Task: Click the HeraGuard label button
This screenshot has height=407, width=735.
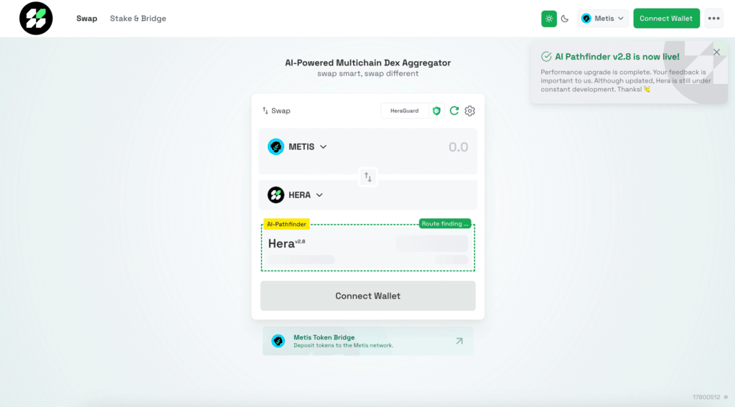Action: coord(405,111)
